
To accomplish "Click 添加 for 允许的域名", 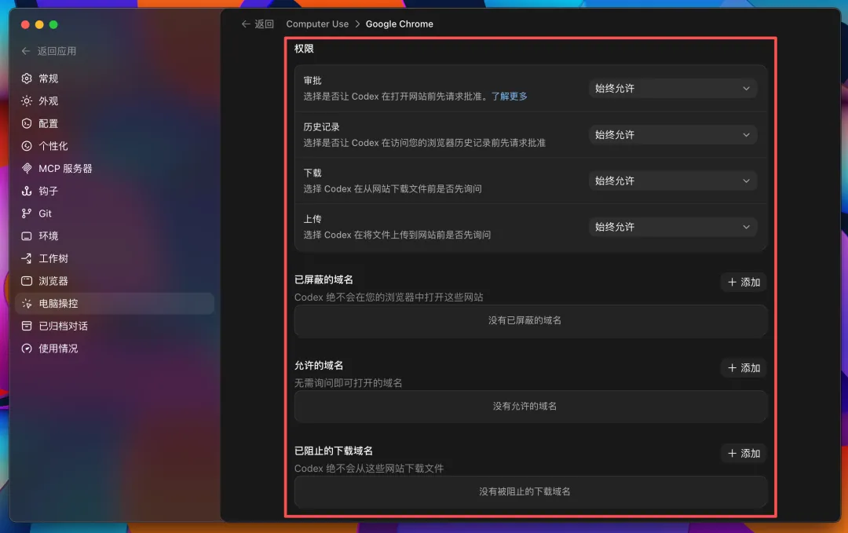I will 744,368.
